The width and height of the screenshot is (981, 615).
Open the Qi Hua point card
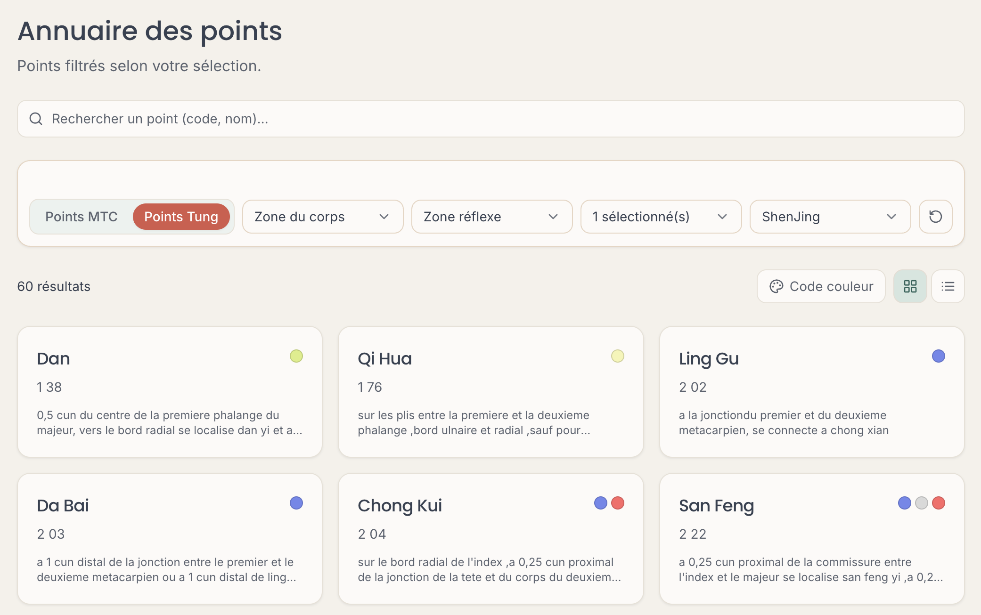490,392
